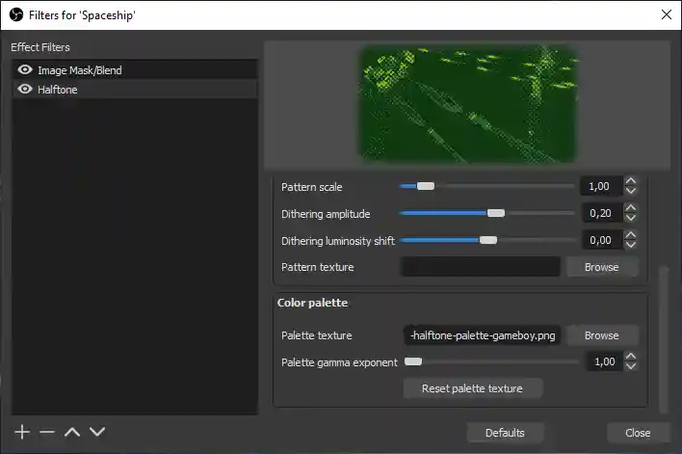Click the Pattern scale value field 1,00

point(601,186)
